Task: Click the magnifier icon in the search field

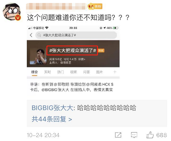Action: [39, 35]
